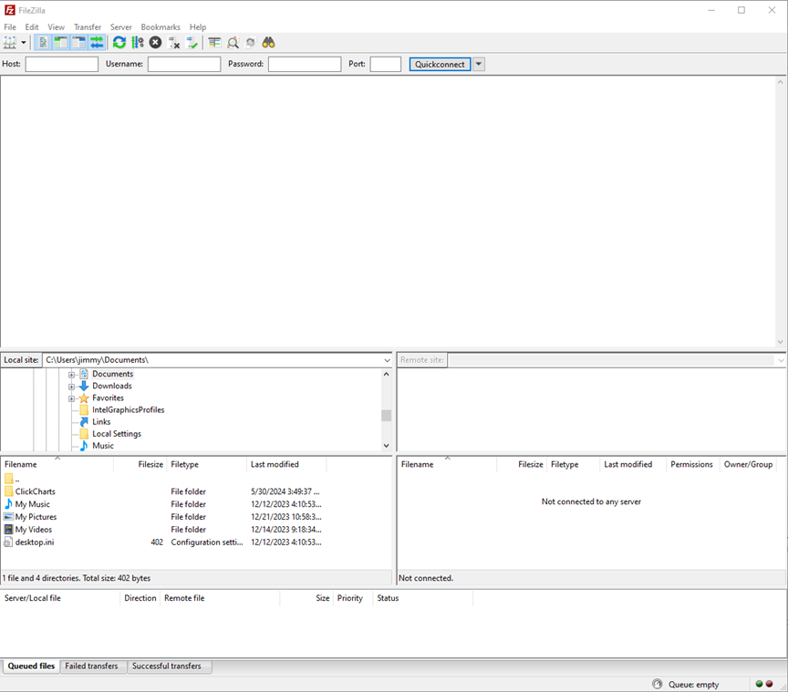Expand the Favorites tree node
Viewport: 788px width, 692px height.
coord(71,398)
